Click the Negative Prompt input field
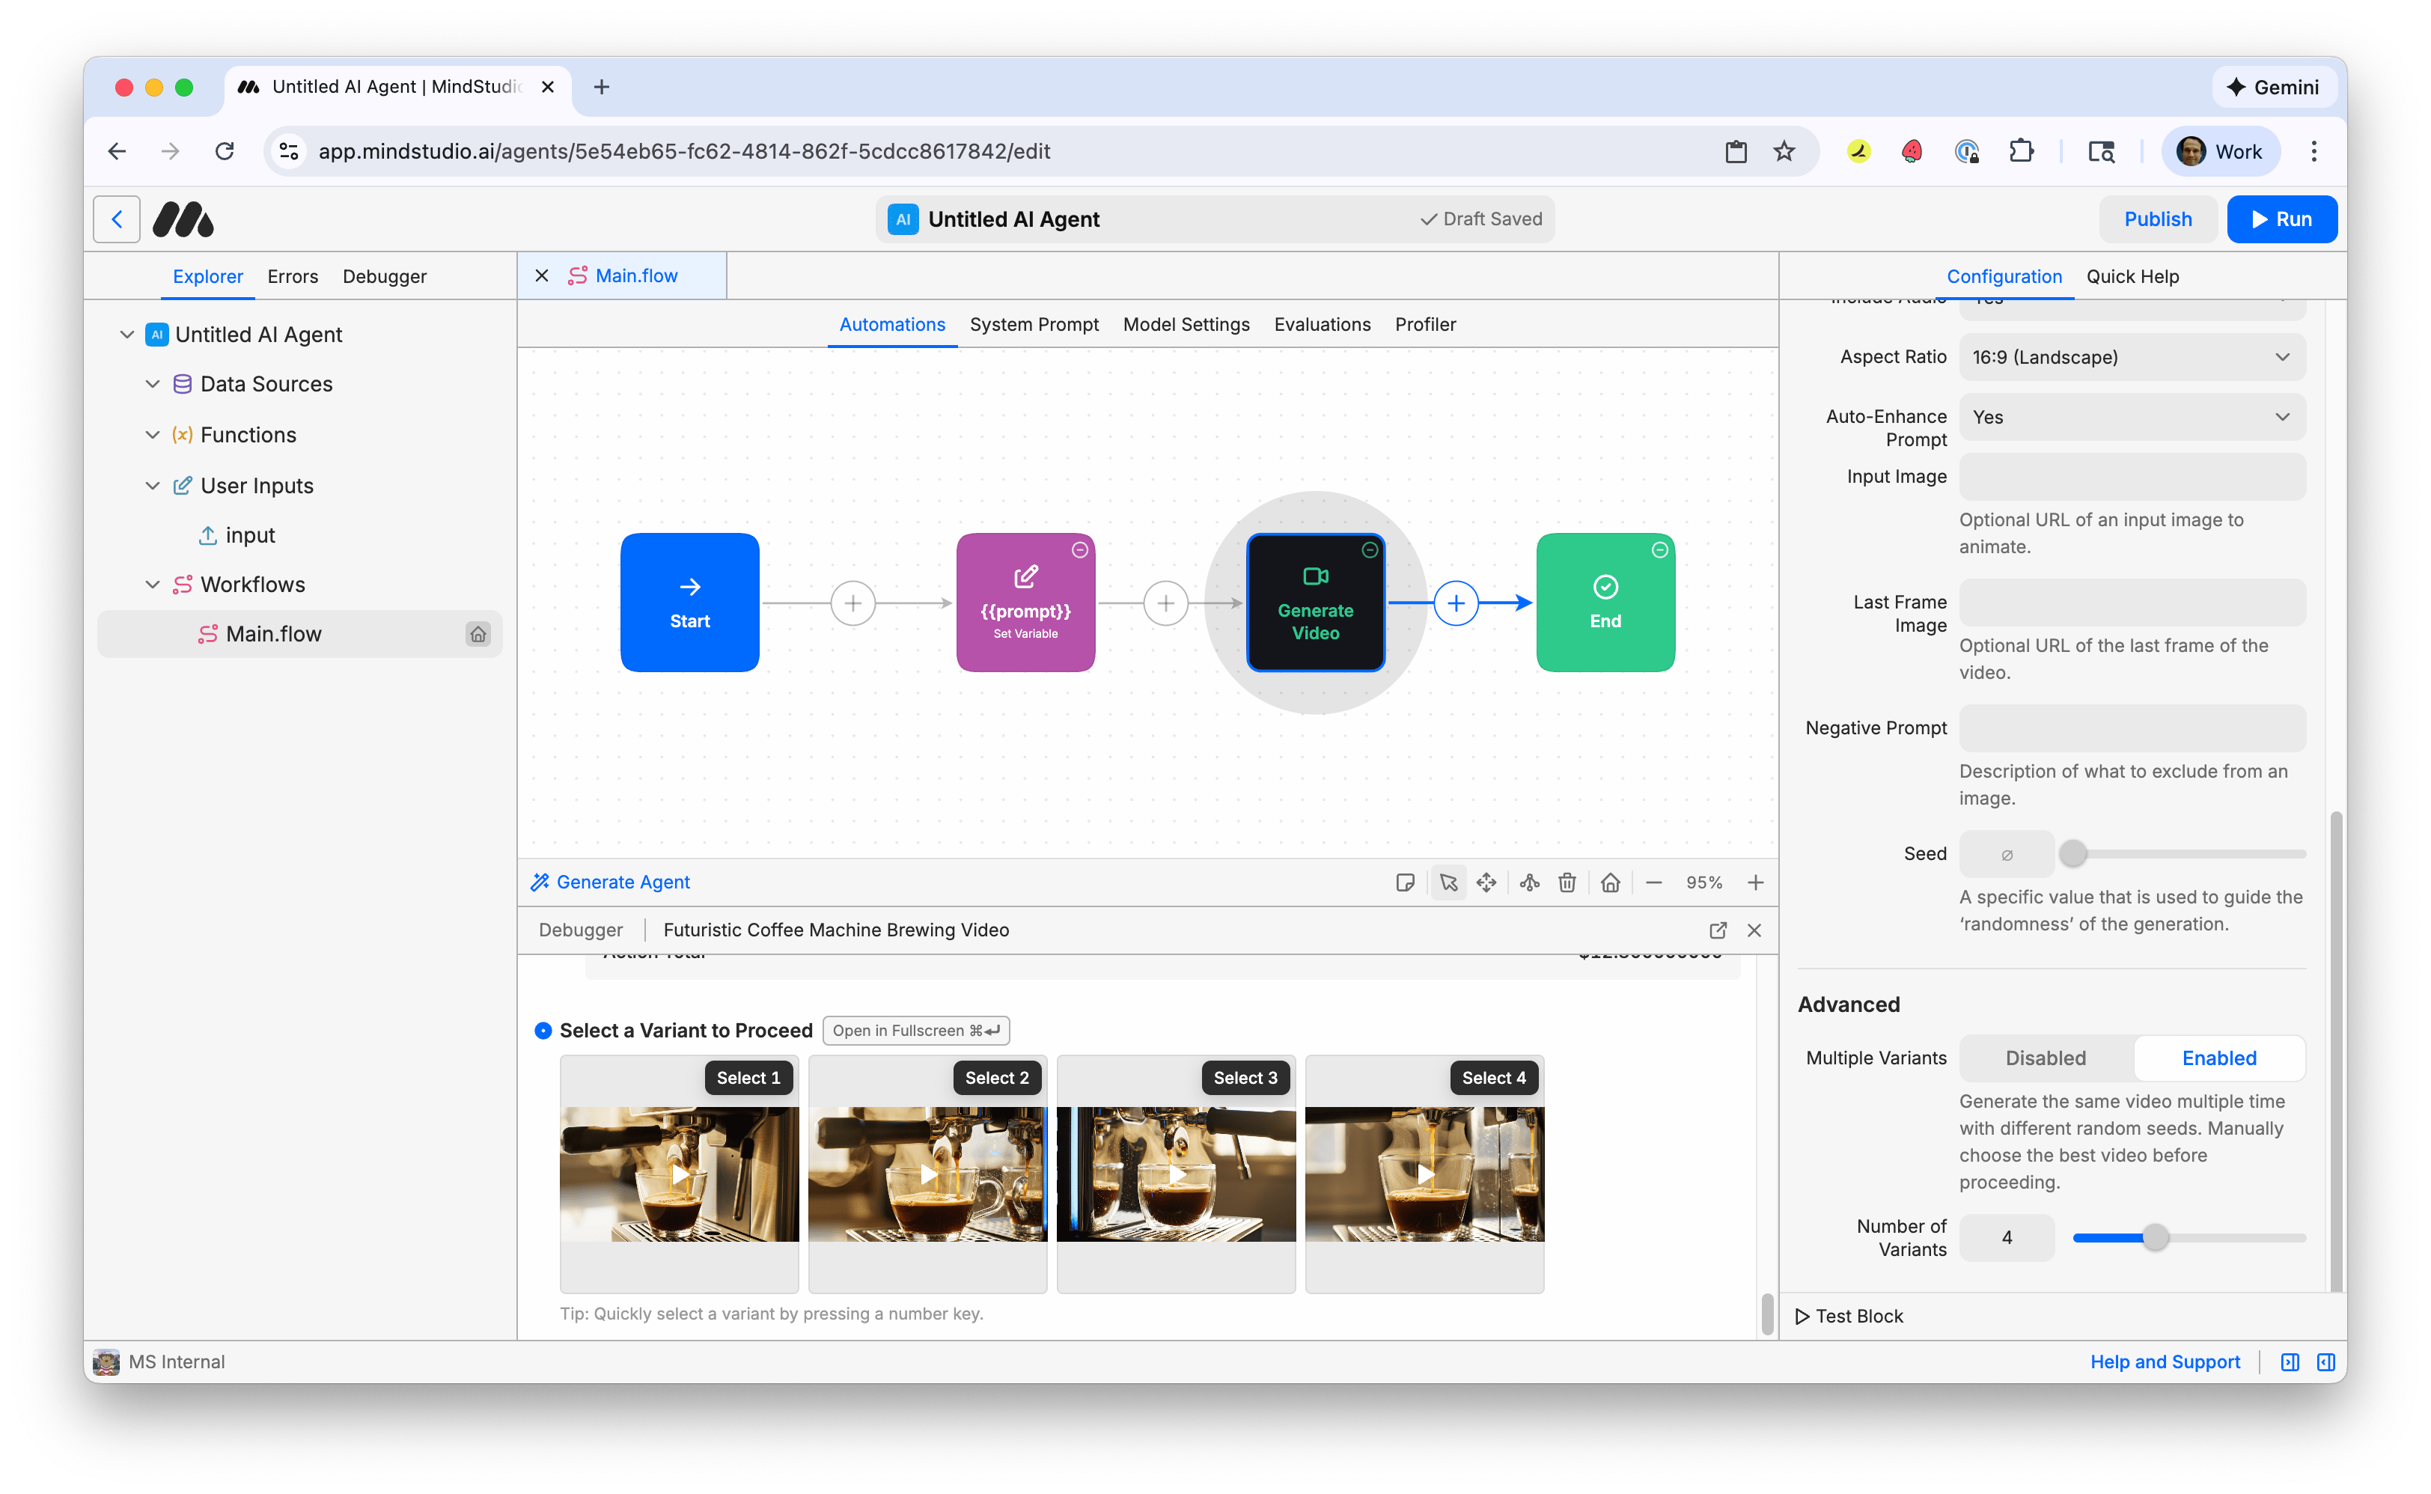 coord(2132,728)
